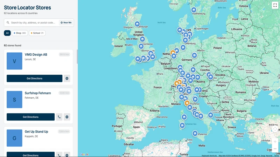Select the shop marker near Manchester
Viewport: 280px width, 157px height.
(142, 39)
